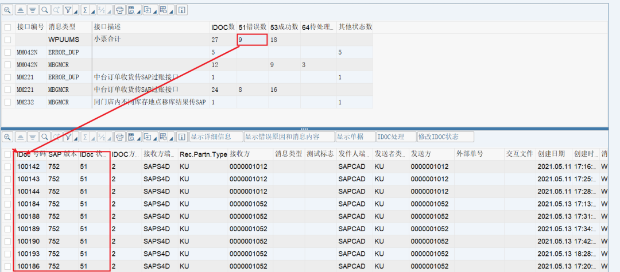The width and height of the screenshot is (620, 272).
Task: Click the error count 8 in the MM221 MBGMCR row
Action: [x=253, y=90]
